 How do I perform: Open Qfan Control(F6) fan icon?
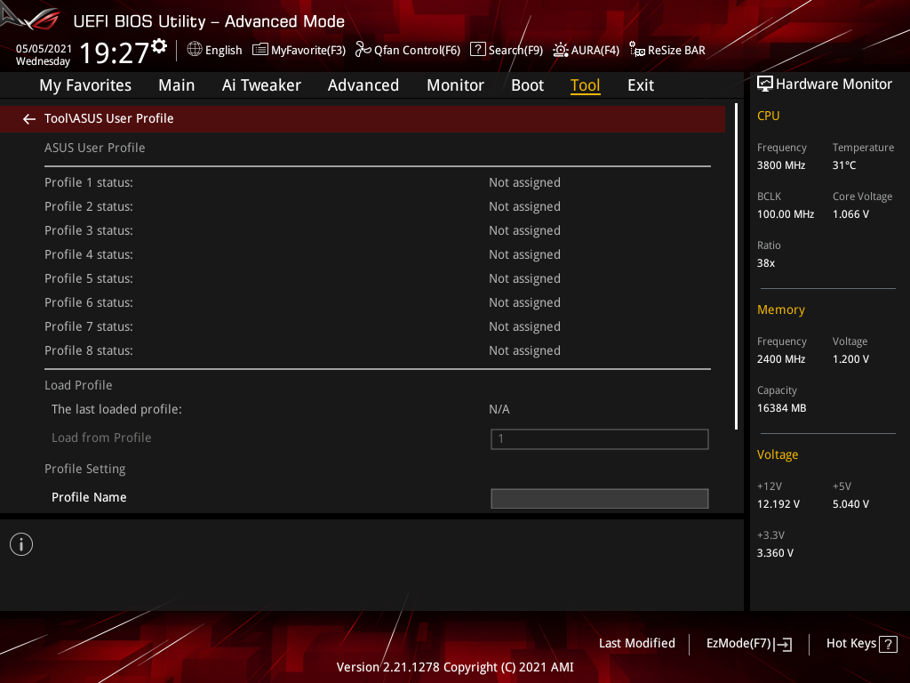(363, 50)
